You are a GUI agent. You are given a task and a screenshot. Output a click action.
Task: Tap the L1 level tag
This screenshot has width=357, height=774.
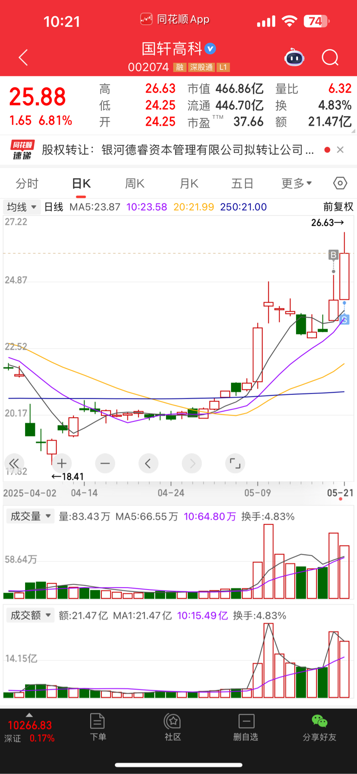point(223,67)
